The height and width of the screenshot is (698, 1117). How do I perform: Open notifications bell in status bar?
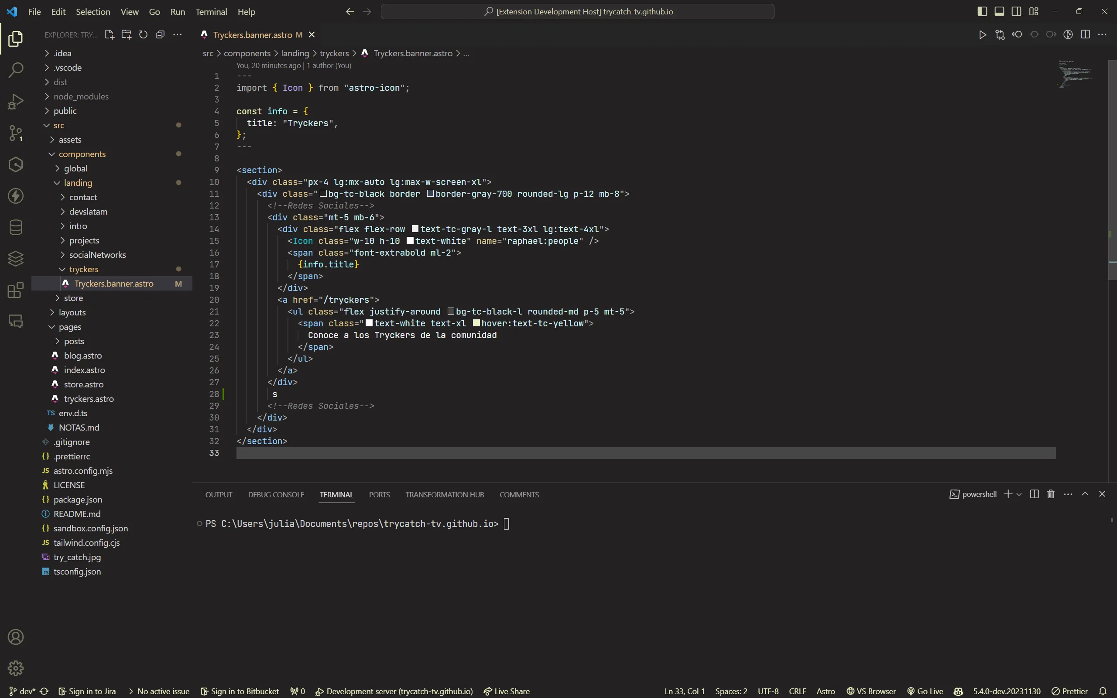click(x=1103, y=691)
